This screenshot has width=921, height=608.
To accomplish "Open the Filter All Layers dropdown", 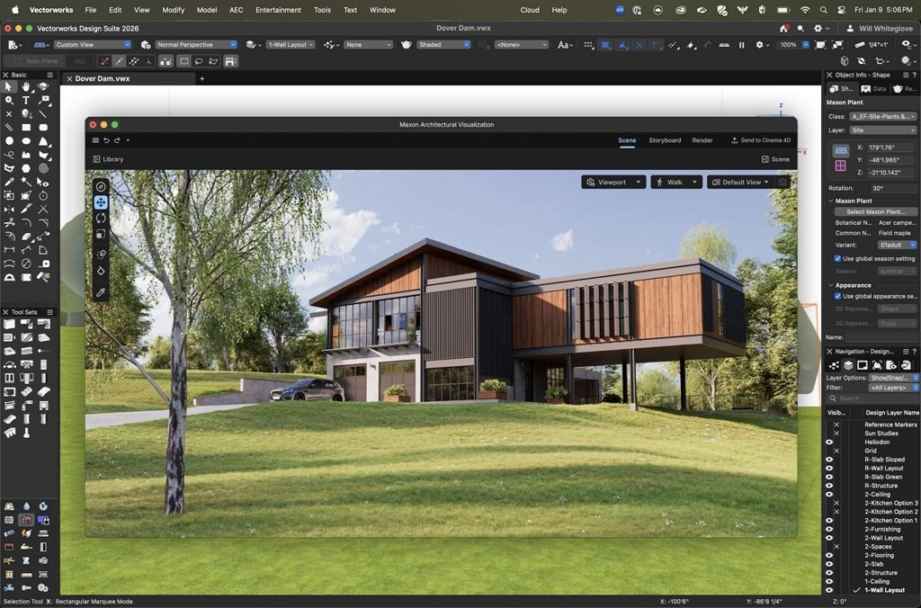I will pyautogui.click(x=893, y=388).
